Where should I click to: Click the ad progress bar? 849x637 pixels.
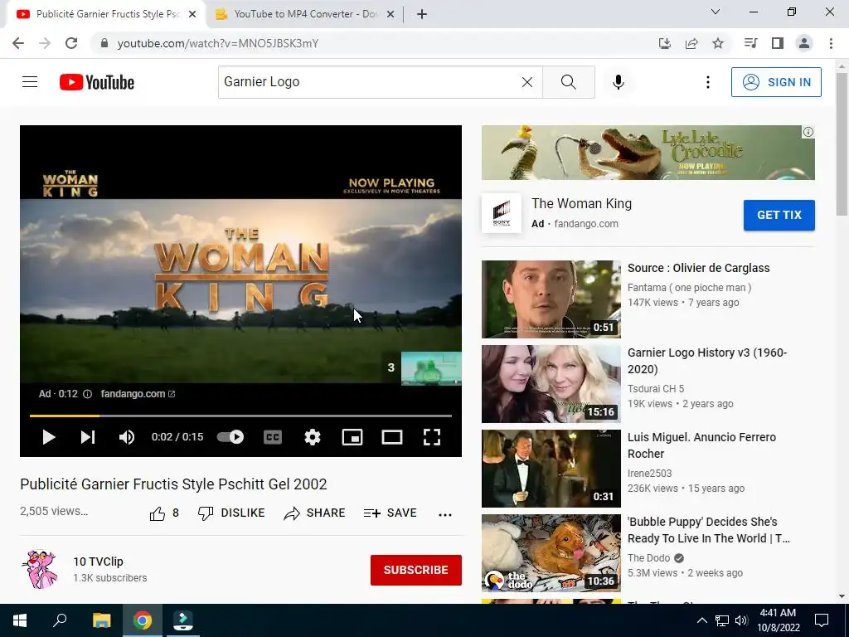coord(240,416)
